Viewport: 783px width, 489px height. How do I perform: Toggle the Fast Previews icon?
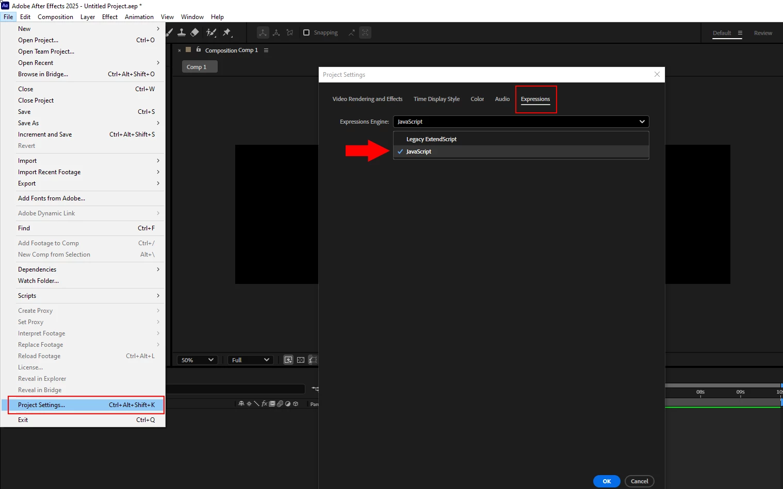click(288, 360)
